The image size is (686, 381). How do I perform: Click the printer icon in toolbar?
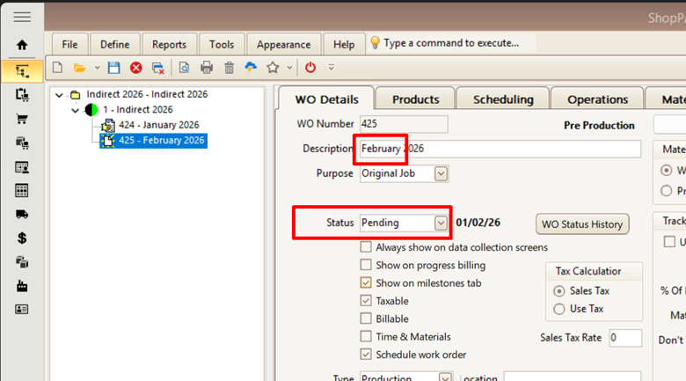[207, 68]
